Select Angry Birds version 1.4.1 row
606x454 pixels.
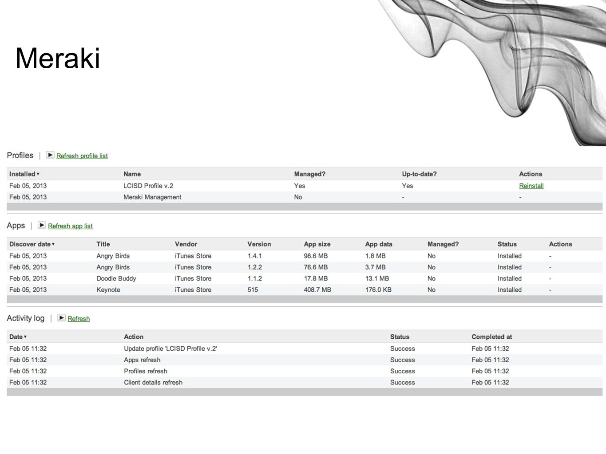(x=305, y=256)
